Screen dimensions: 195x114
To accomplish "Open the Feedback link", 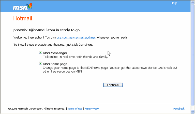I will [179, 109].
